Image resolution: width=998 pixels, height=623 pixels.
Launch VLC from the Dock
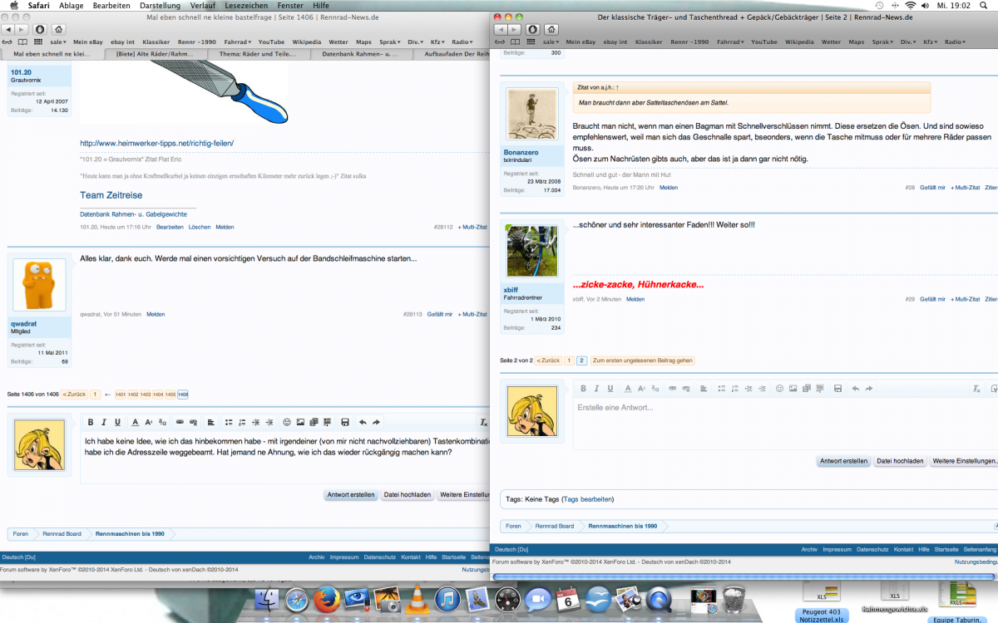(x=417, y=600)
